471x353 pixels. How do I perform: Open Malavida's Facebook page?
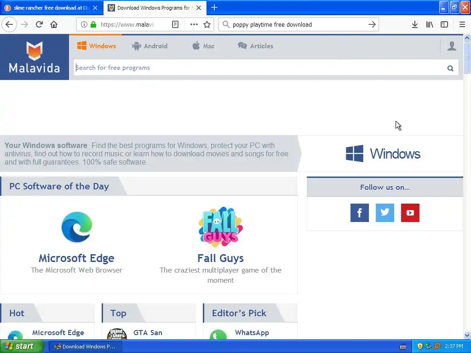coord(360,213)
